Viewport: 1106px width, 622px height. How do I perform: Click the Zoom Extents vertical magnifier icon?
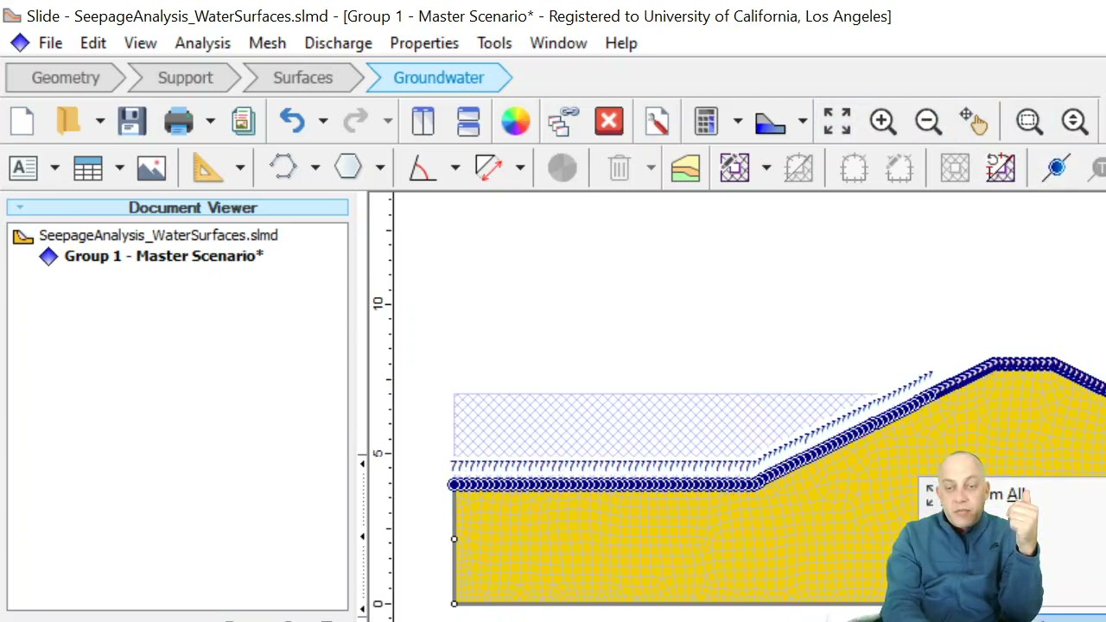1075,121
